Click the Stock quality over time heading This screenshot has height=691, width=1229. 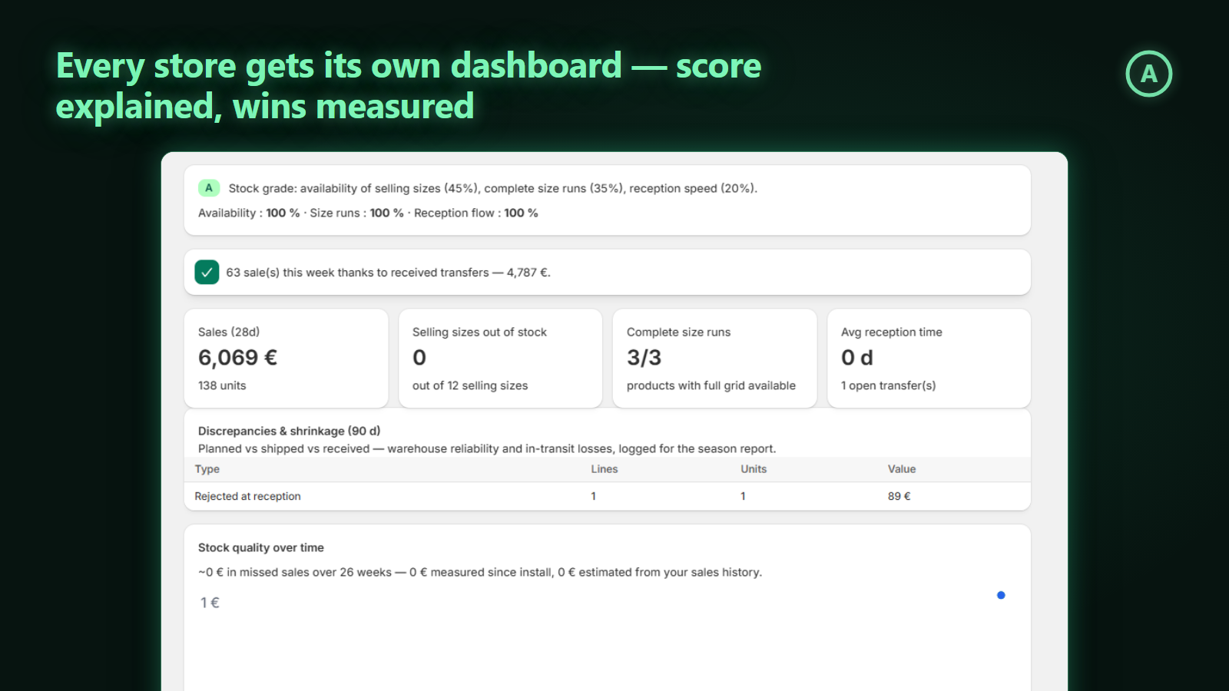point(261,547)
